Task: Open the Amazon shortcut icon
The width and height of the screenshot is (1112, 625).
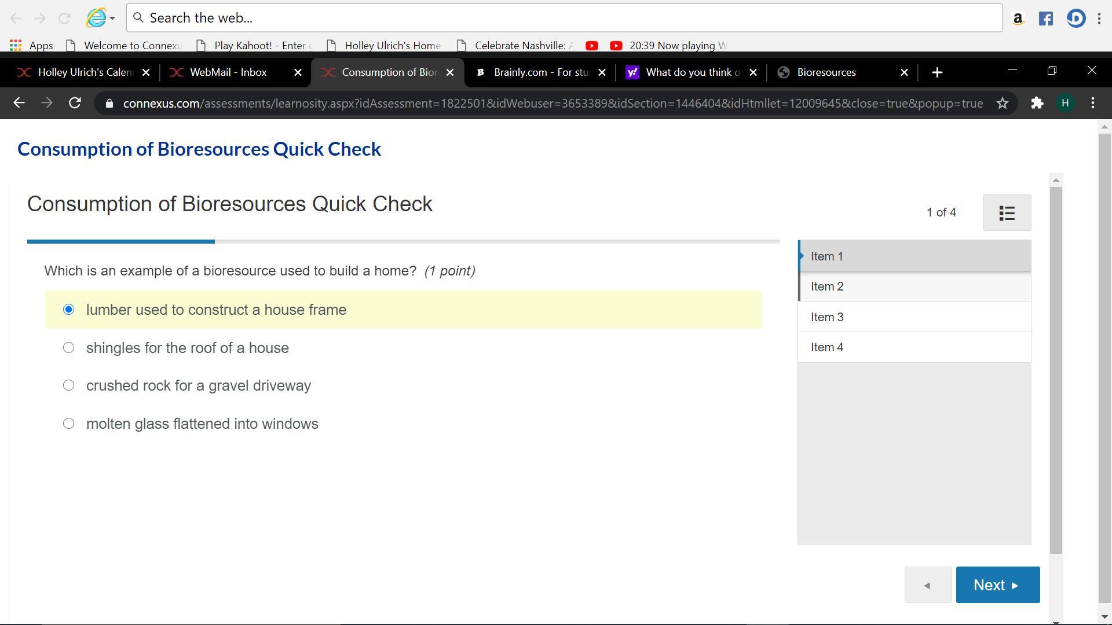Action: point(1018,19)
